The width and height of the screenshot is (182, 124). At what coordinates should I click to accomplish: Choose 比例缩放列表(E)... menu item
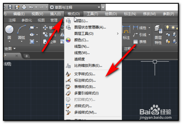(x=93, y=66)
